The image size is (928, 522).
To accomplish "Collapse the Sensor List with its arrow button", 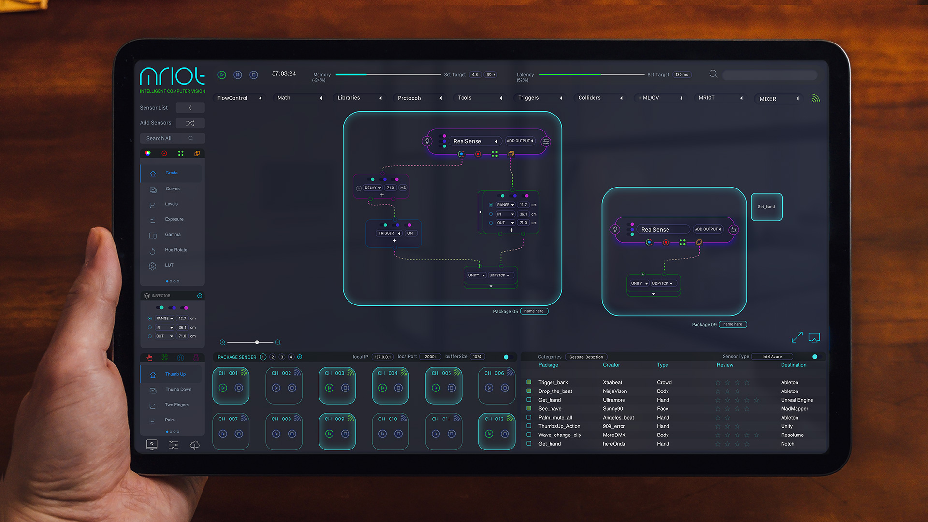I will (x=190, y=108).
